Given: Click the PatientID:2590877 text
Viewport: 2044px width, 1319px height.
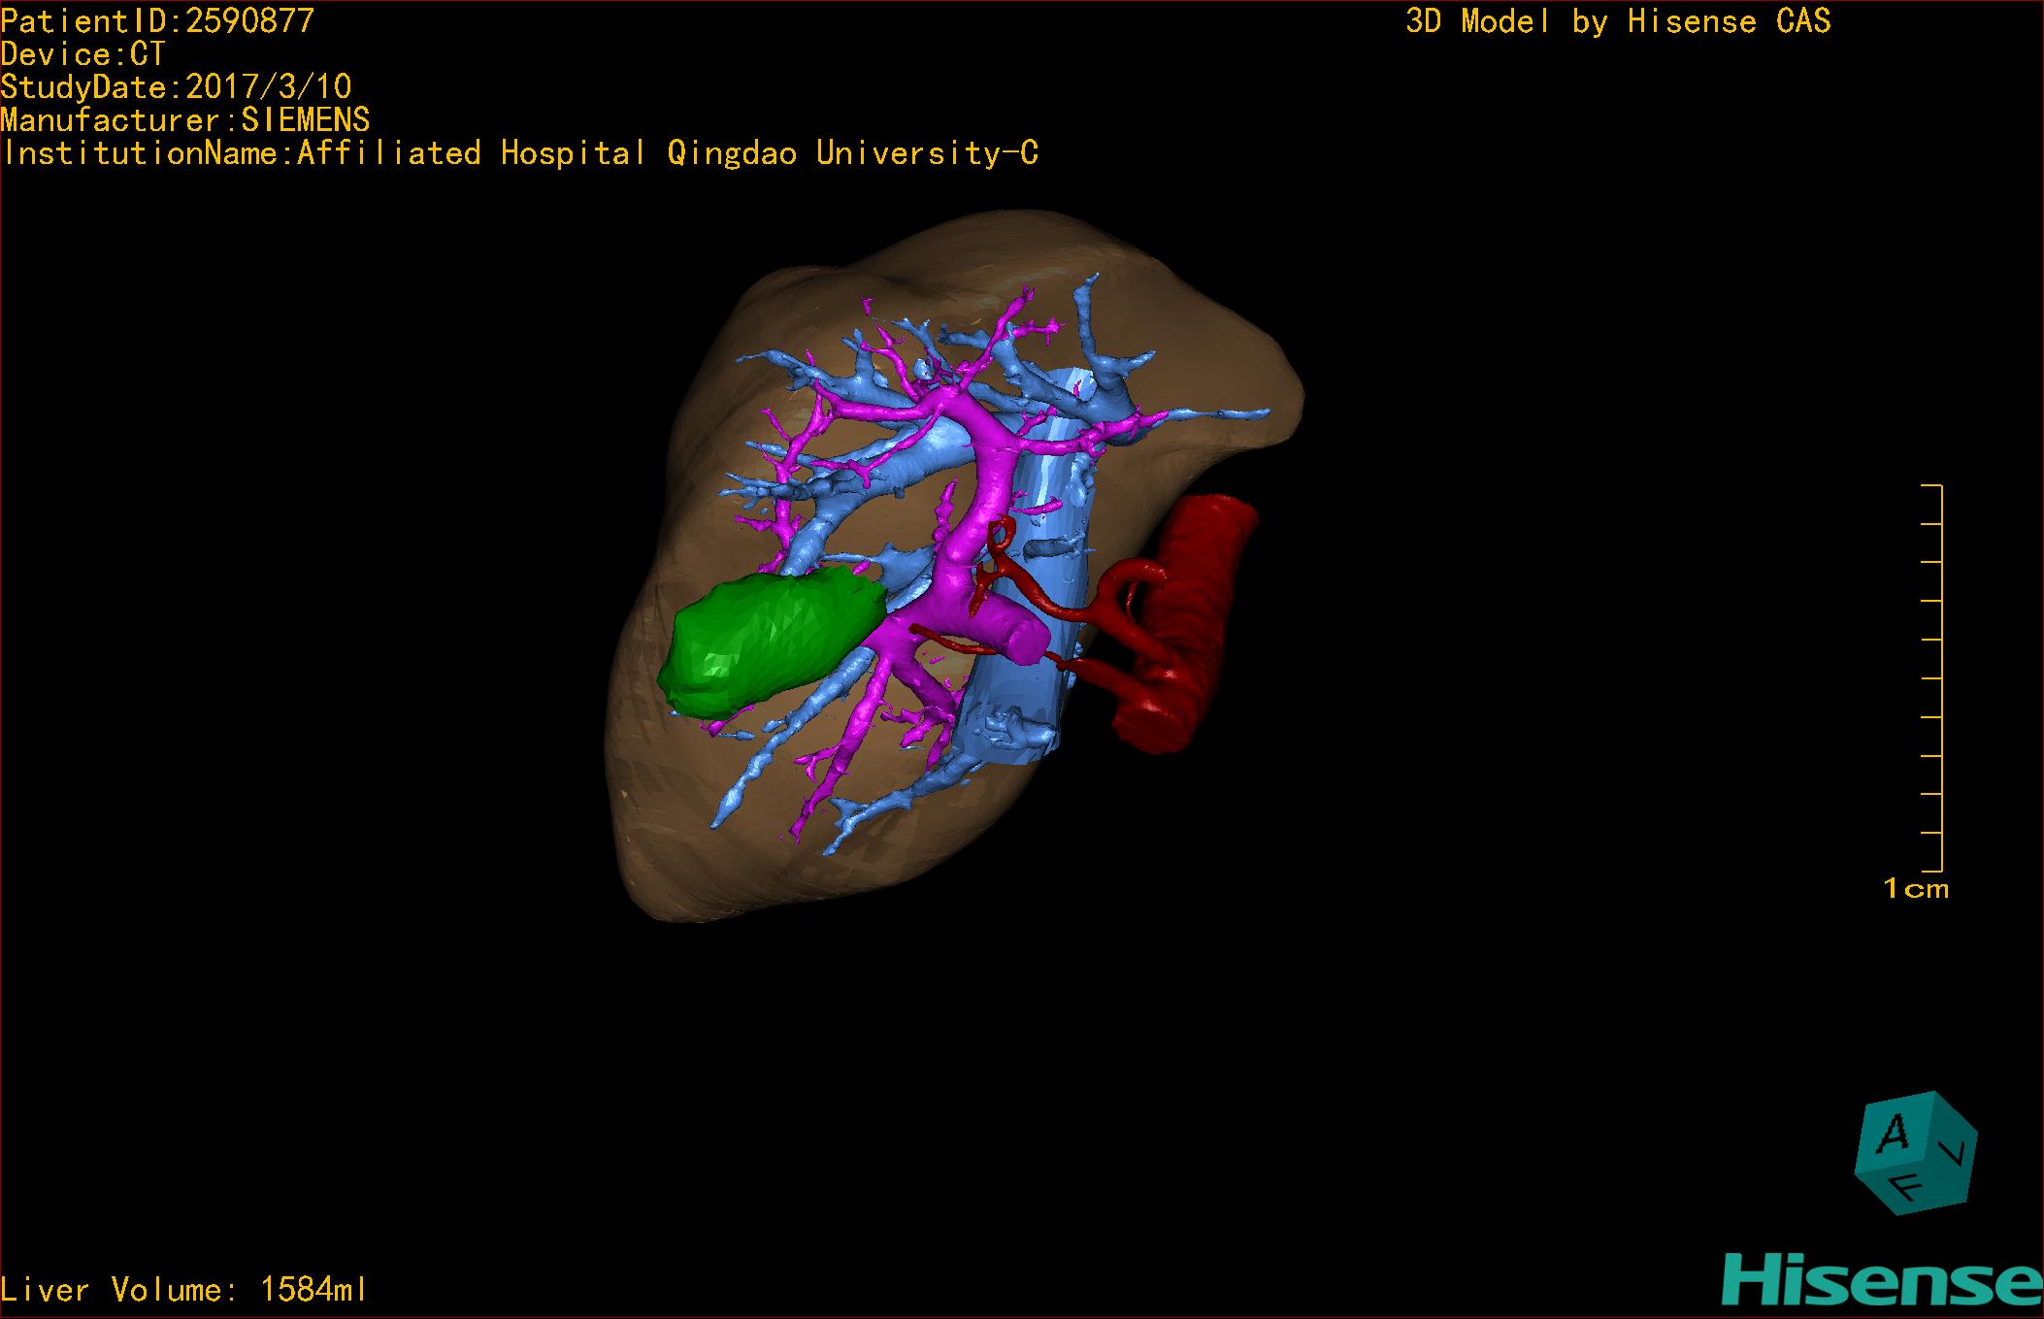Looking at the screenshot, I should [157, 20].
